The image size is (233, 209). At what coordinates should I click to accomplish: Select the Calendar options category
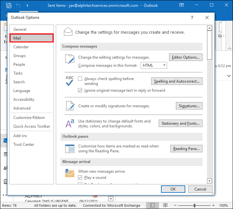click(x=31, y=47)
